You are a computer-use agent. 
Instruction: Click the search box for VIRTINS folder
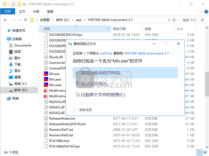(193, 20)
